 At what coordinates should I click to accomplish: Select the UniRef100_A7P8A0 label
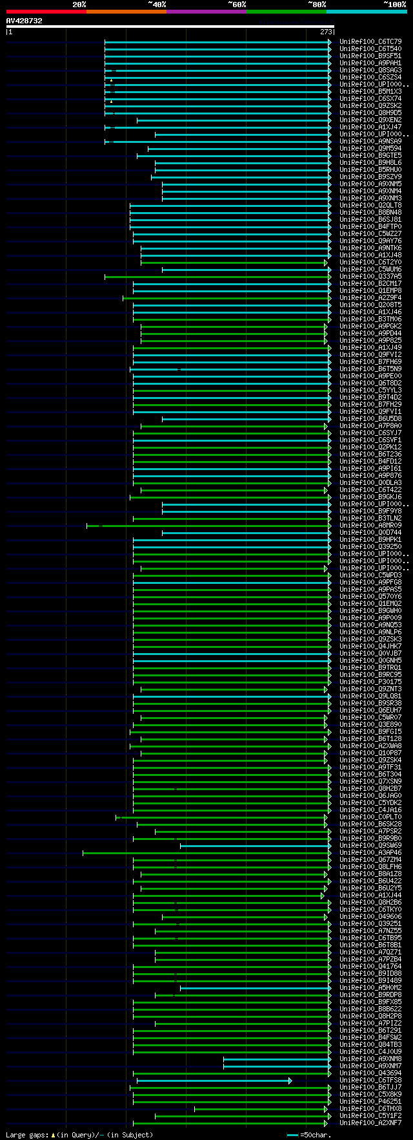[x=370, y=426]
